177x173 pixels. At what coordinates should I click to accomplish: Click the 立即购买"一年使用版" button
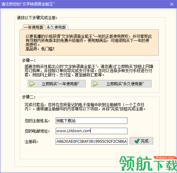point(57,84)
